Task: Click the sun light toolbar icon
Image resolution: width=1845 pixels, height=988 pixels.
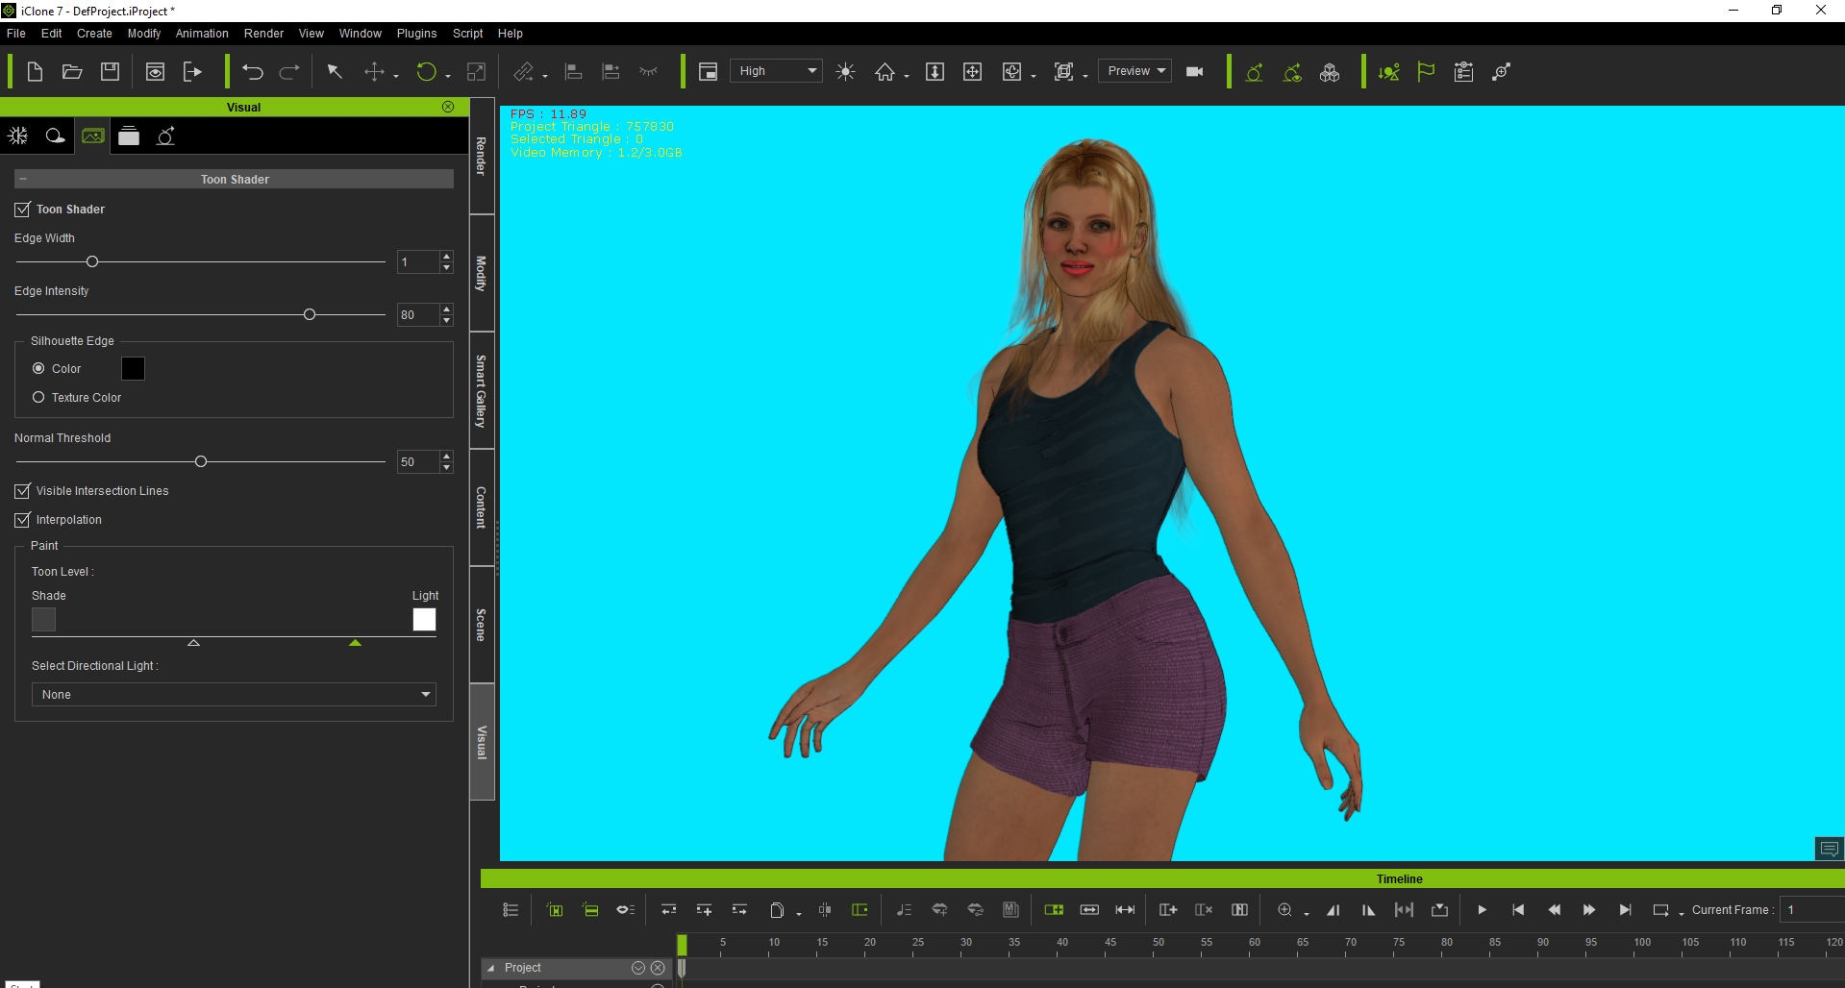Action: pyautogui.click(x=846, y=72)
